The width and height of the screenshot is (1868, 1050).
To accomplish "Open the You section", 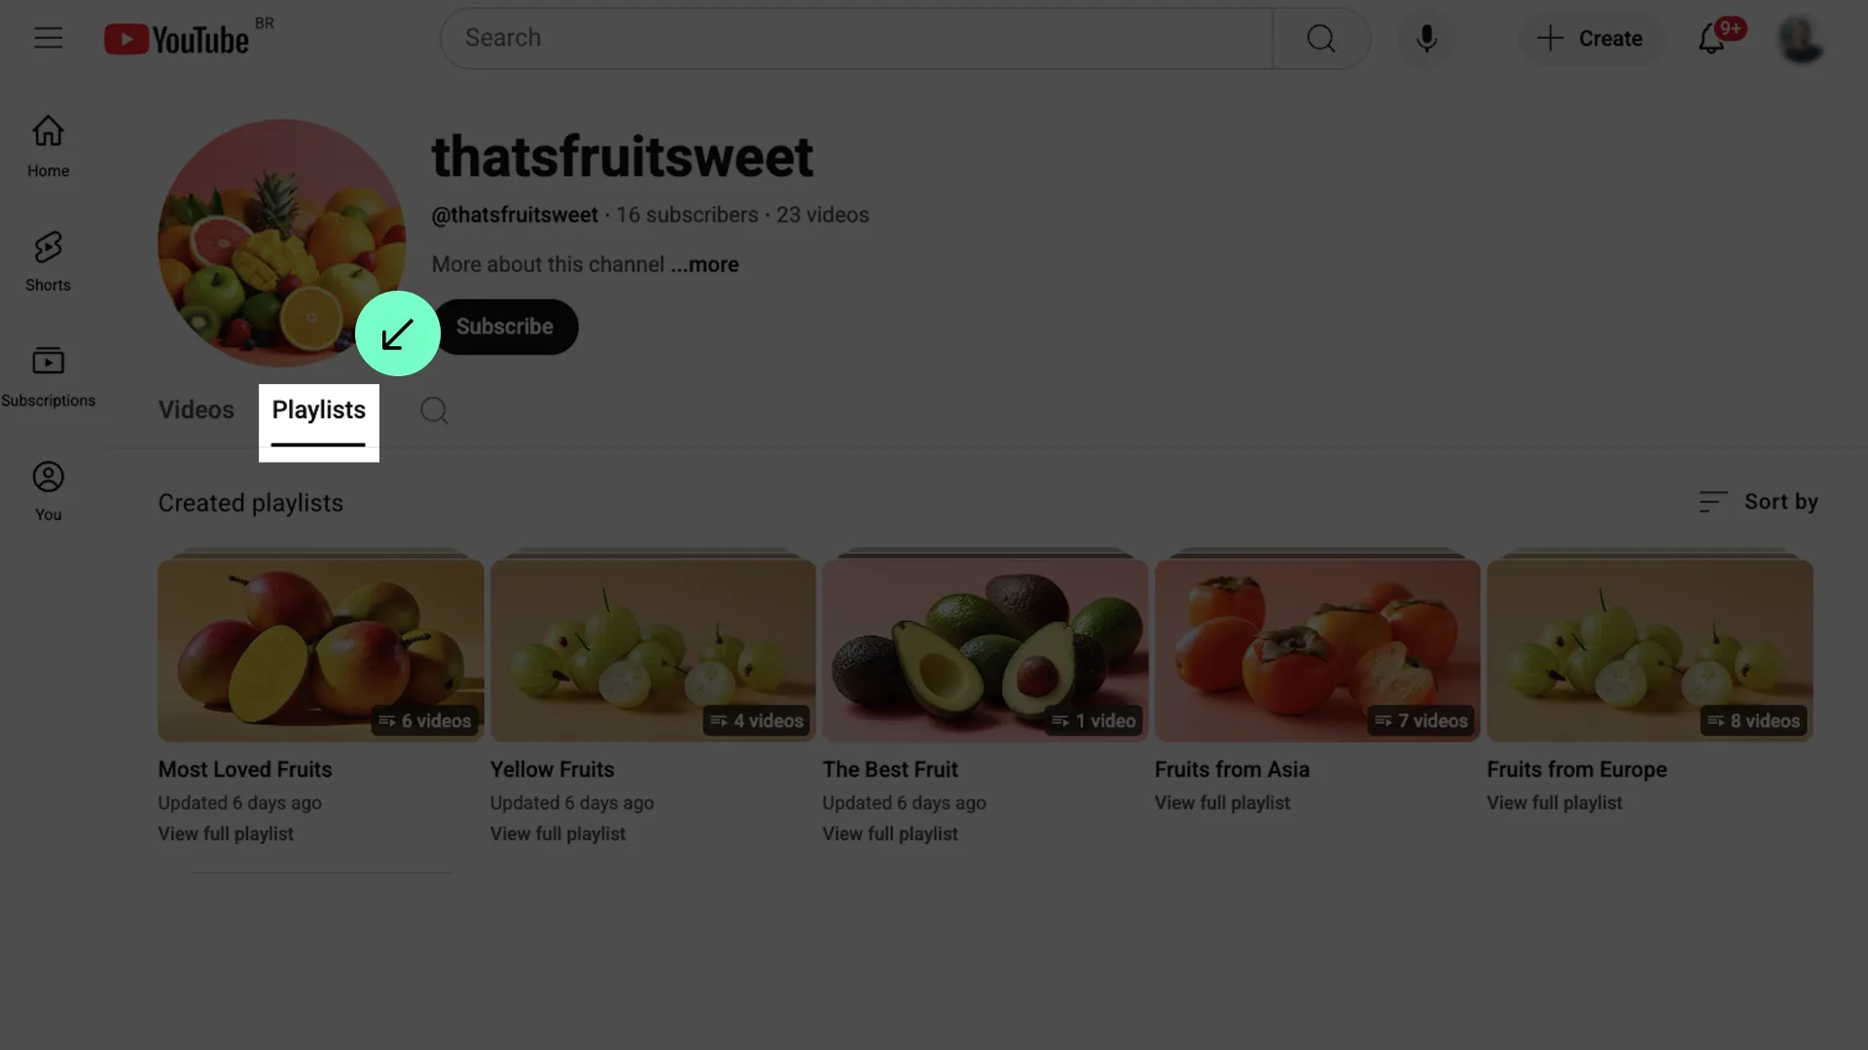I will click(x=48, y=492).
